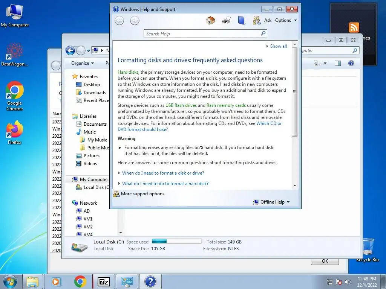Open Pictures library
This screenshot has width=386, height=289.
coord(91,155)
